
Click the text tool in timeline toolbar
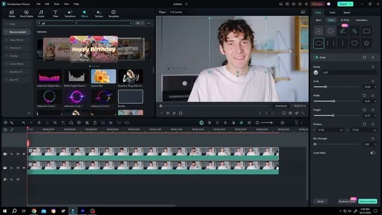(63, 122)
